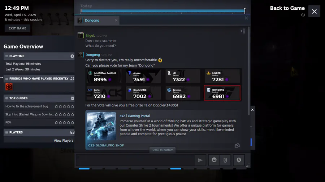This screenshot has width=325, height=182.
Task: Open the gas mask soldier preview thumbnail
Action: pyautogui.click(x=101, y=126)
